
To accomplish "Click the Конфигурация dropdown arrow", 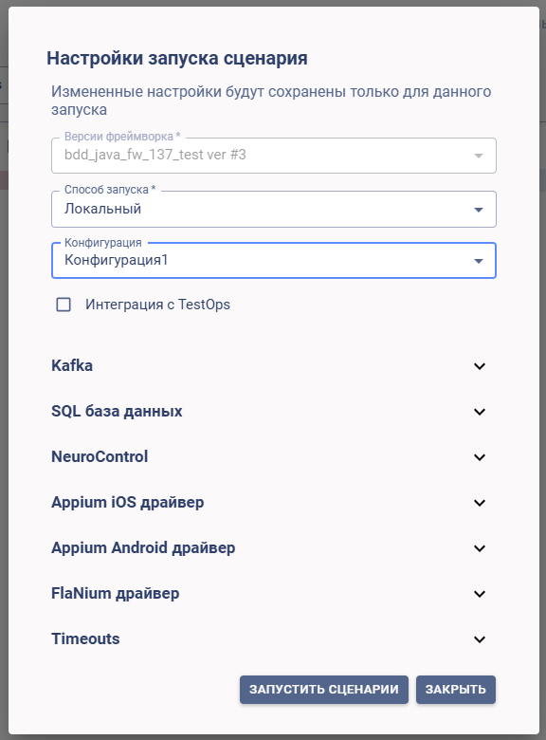I will (479, 261).
